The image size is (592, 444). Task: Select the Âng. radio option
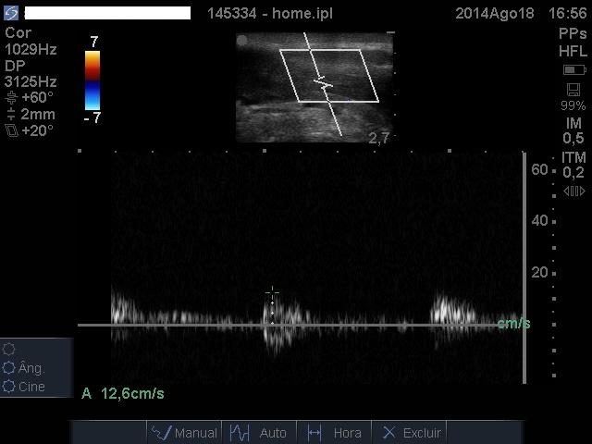pyautogui.click(x=10, y=368)
